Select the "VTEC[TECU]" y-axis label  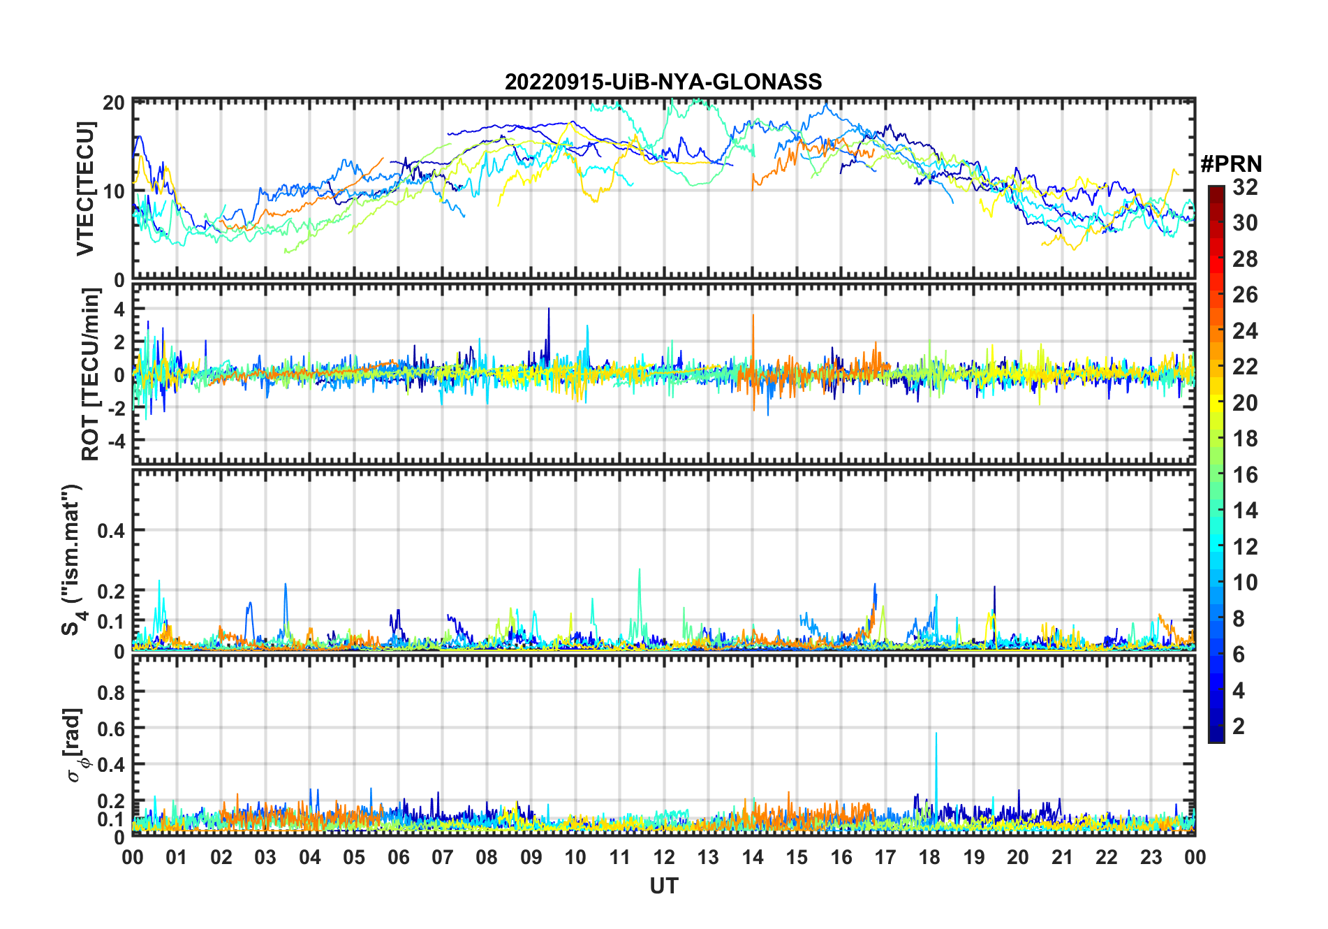tap(85, 189)
